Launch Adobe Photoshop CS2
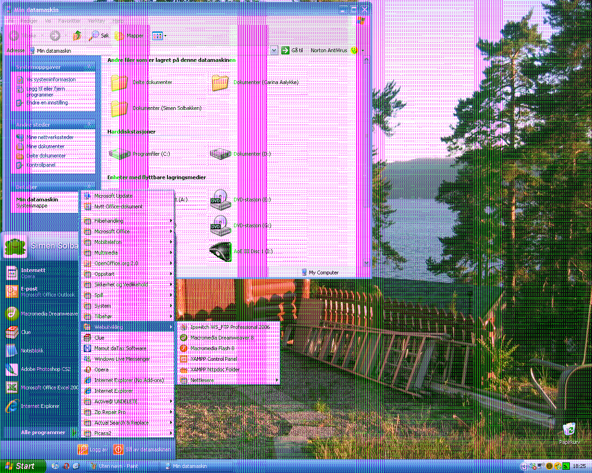 point(41,369)
